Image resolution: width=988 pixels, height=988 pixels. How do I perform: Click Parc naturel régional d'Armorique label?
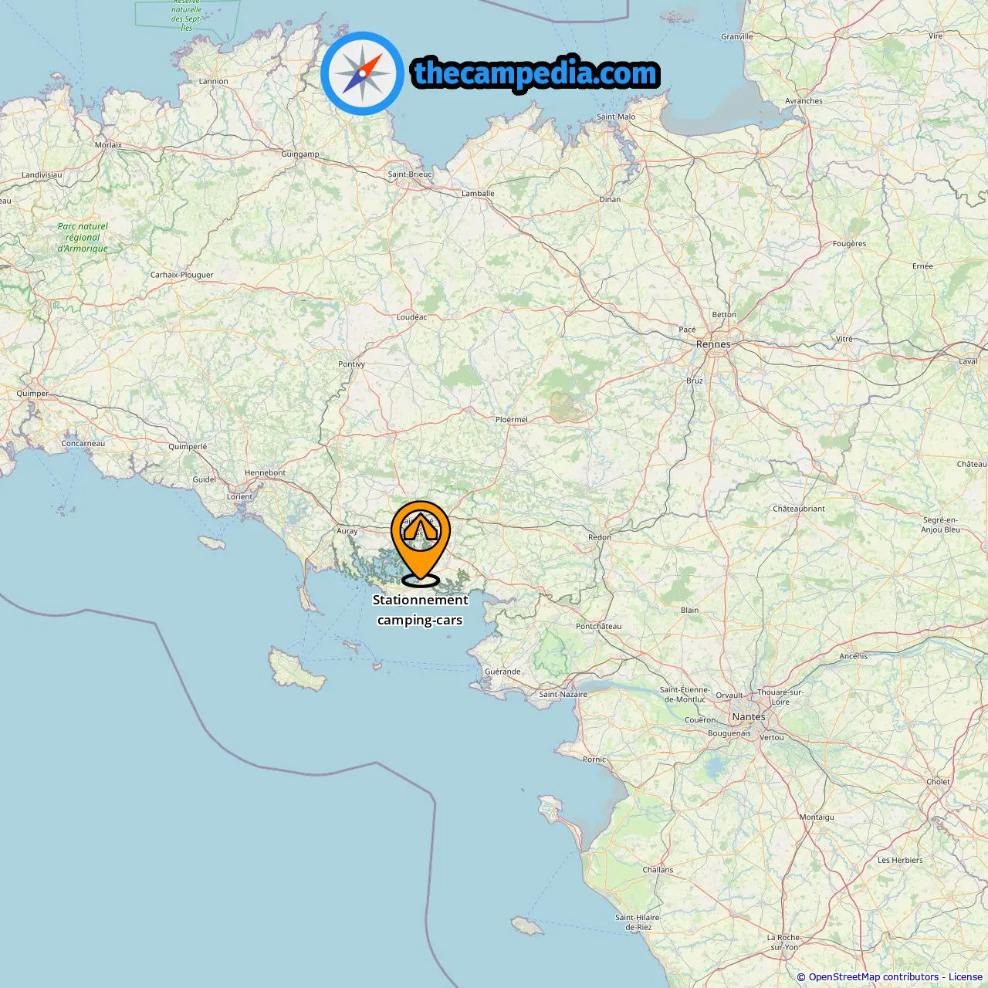coord(83,237)
